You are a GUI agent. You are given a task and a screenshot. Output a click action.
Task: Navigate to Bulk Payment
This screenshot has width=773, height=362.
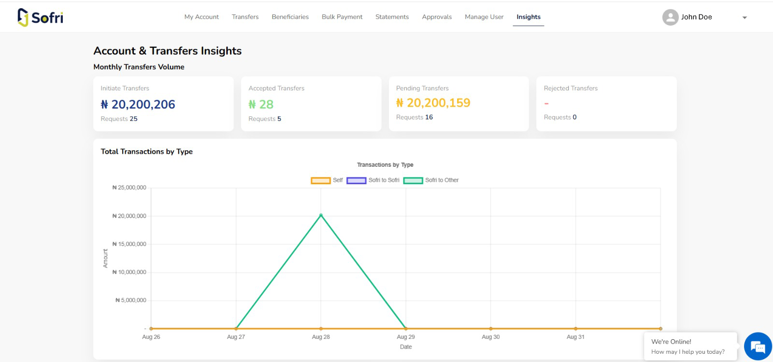coord(342,17)
